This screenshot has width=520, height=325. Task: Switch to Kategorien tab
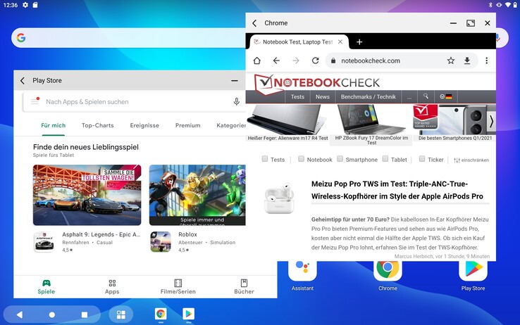[x=231, y=125]
